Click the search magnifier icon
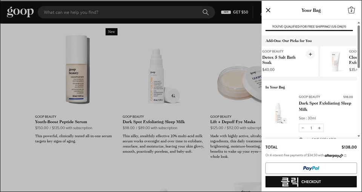Screen dimensions: 362x192 pyautogui.click(x=206, y=12)
